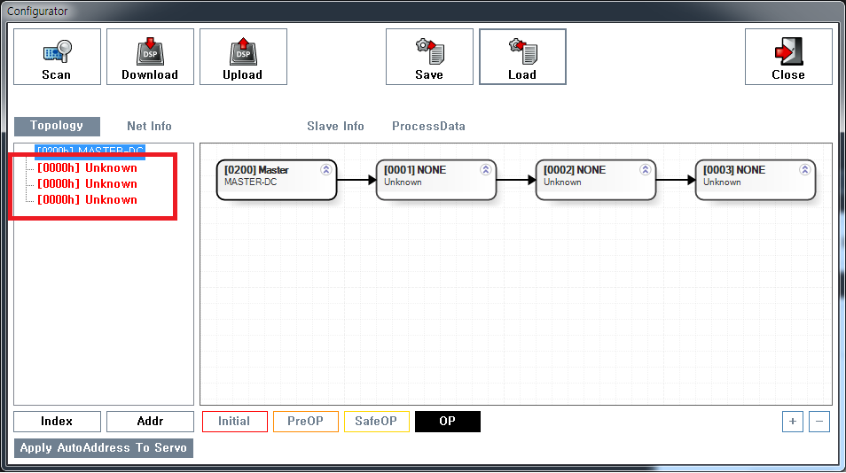Set state to SafeOP
Image resolution: width=846 pixels, height=473 pixels.
[376, 422]
